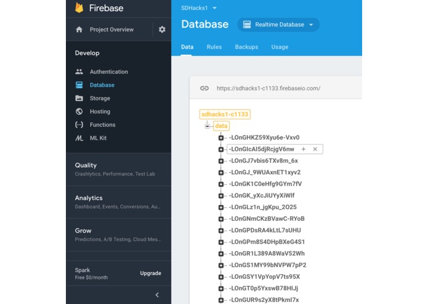Screen dimensions: 428x304
Task: Expand node -LOnGR1L389A8WaV52Wh
Action: (221, 254)
